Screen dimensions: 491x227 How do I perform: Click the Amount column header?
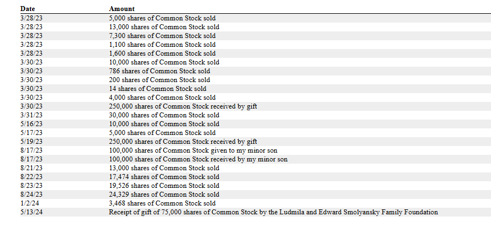[122, 9]
